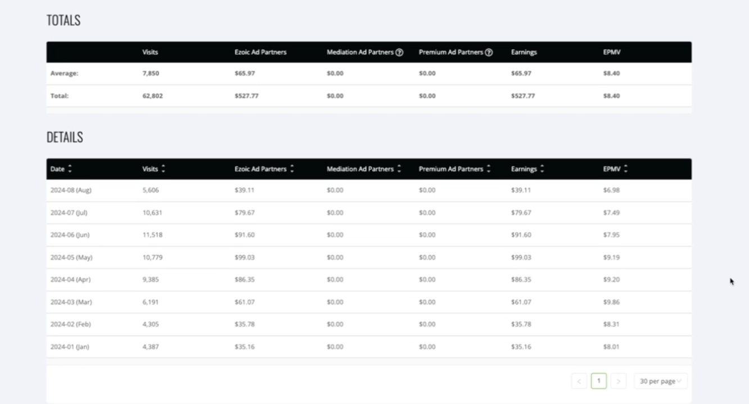Click EPMV value $7.95
This screenshot has width=749, height=404.
point(611,235)
